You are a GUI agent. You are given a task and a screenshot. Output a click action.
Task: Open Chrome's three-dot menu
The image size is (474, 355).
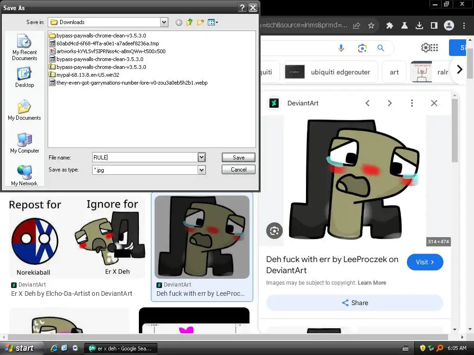[x=464, y=26]
